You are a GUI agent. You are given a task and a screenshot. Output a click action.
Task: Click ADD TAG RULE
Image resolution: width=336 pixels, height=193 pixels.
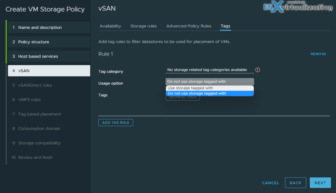(115, 122)
